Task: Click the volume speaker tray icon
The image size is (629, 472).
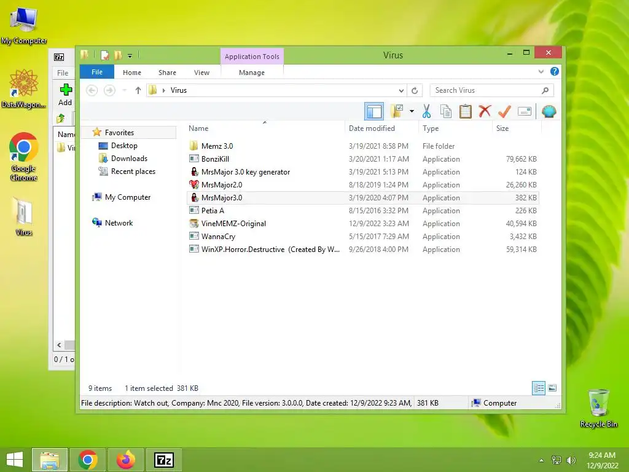Action: [x=571, y=460]
